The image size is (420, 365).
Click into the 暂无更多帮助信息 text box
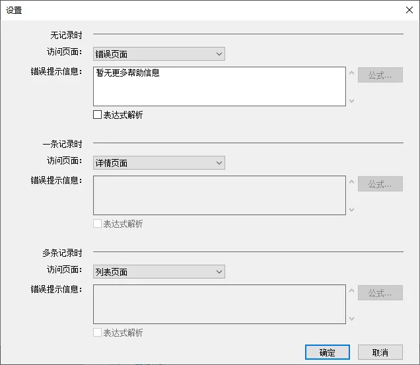coord(219,86)
